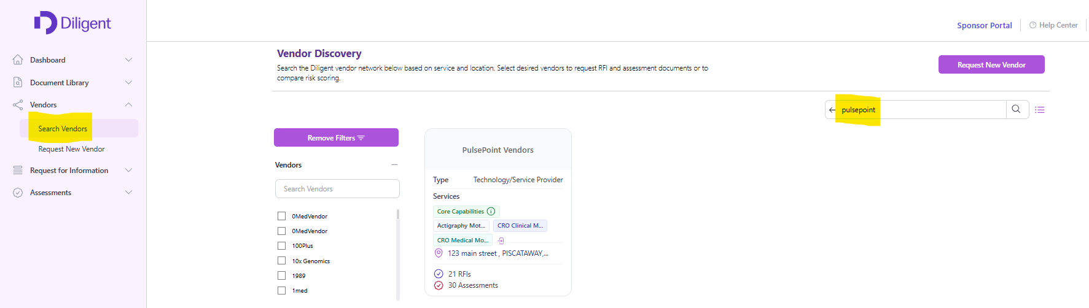Click the Request for Information list icon
The image size is (1089, 308).
pyautogui.click(x=18, y=170)
